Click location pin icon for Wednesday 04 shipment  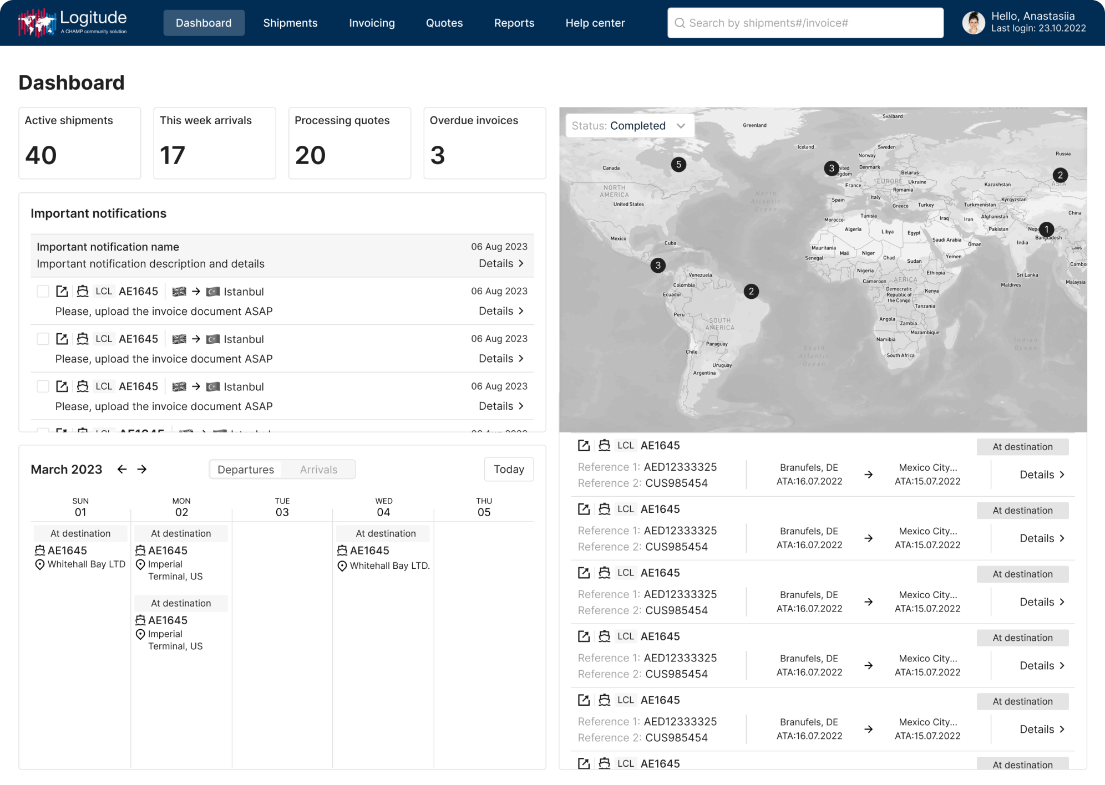342,566
